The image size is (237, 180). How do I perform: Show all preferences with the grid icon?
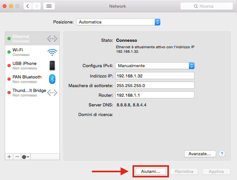click(x=49, y=6)
